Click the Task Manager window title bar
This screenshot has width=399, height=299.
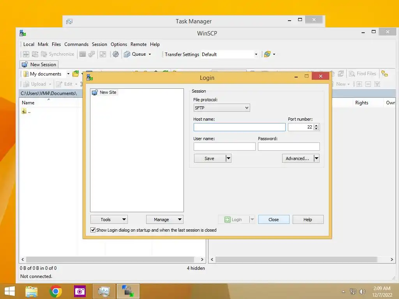pos(194,21)
